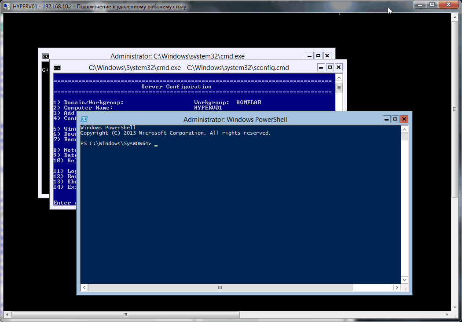The image size is (462, 322).
Task: Click PowerShell horizontal scrollbar right arrow
Action: (397, 287)
